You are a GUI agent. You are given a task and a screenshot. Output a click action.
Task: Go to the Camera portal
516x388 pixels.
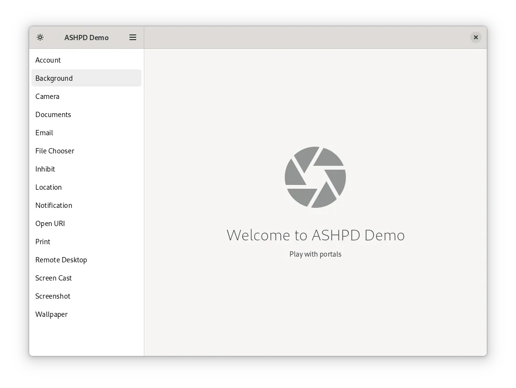click(x=47, y=97)
